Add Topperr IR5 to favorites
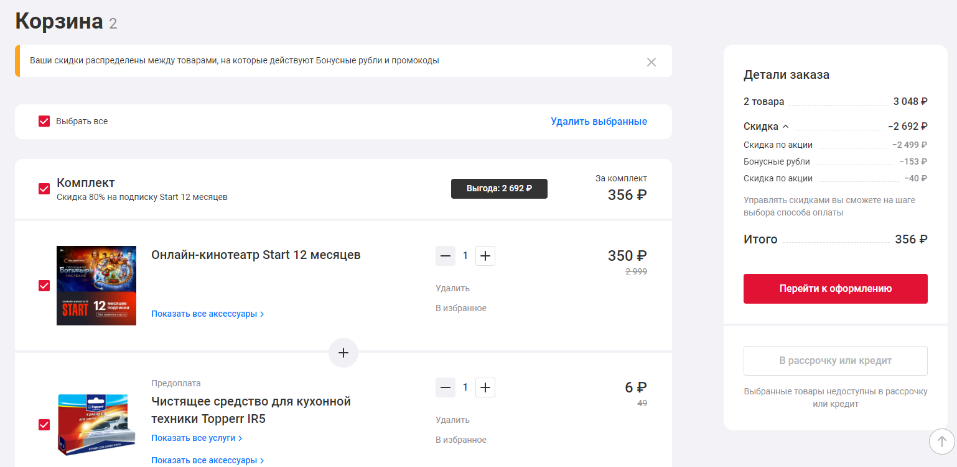 point(460,440)
